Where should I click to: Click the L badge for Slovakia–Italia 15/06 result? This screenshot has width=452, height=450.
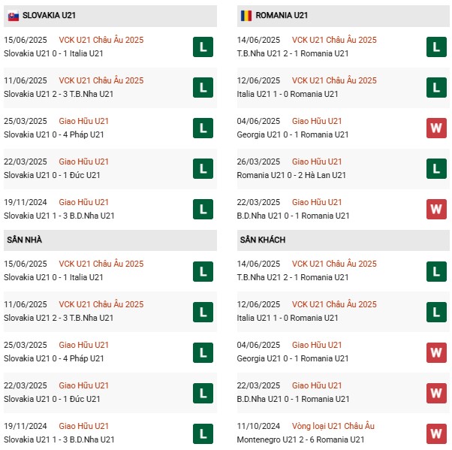tap(202, 47)
